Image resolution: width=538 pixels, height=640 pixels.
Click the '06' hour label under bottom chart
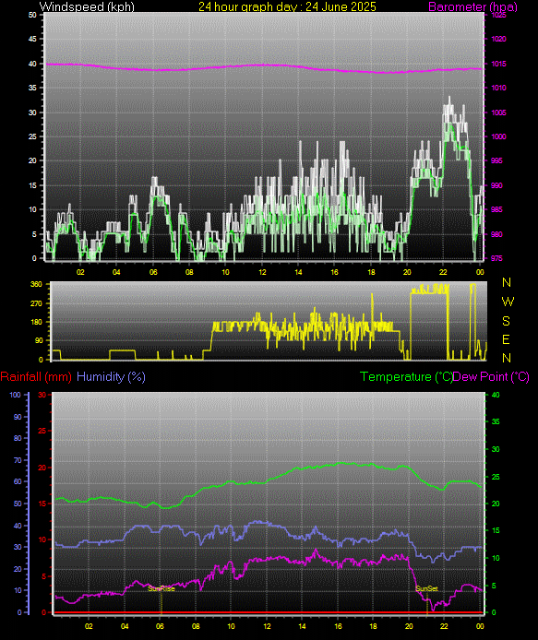click(x=160, y=626)
